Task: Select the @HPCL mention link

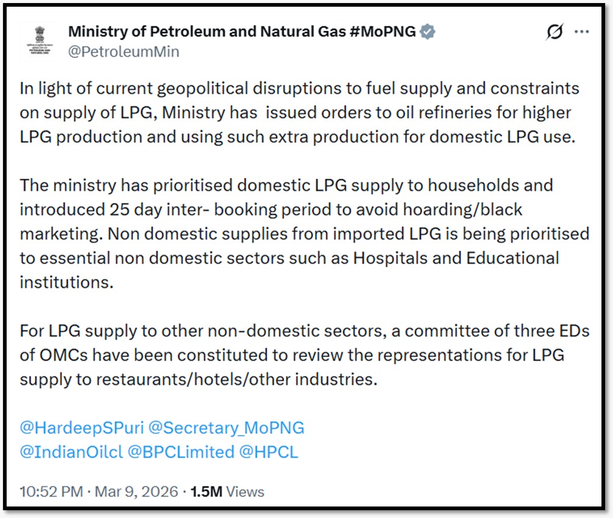Action: coord(269,452)
